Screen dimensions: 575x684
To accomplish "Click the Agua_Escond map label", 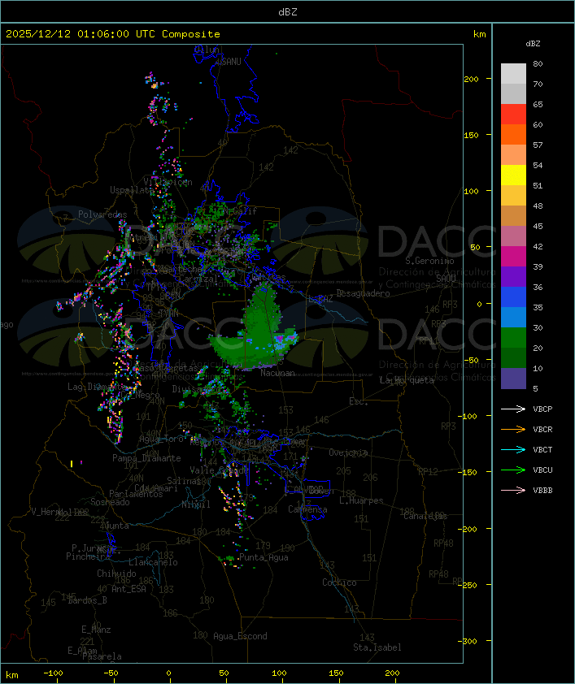I will tap(240, 636).
